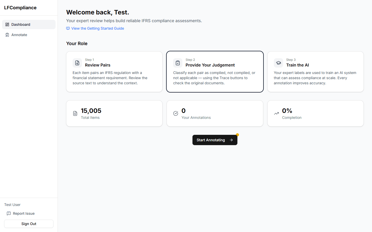This screenshot has height=232, width=372.
Task: Click the file icon beside 15,005 Total Items
Action: 75,113
